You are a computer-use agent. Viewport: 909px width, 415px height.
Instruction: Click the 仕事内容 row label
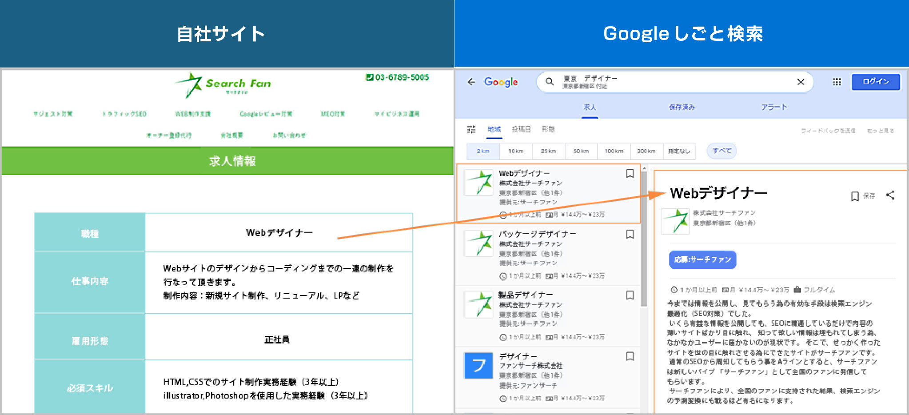pyautogui.click(x=90, y=281)
